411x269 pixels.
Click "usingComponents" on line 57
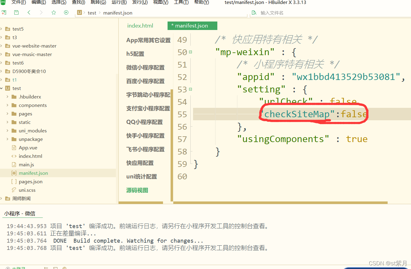click(283, 139)
